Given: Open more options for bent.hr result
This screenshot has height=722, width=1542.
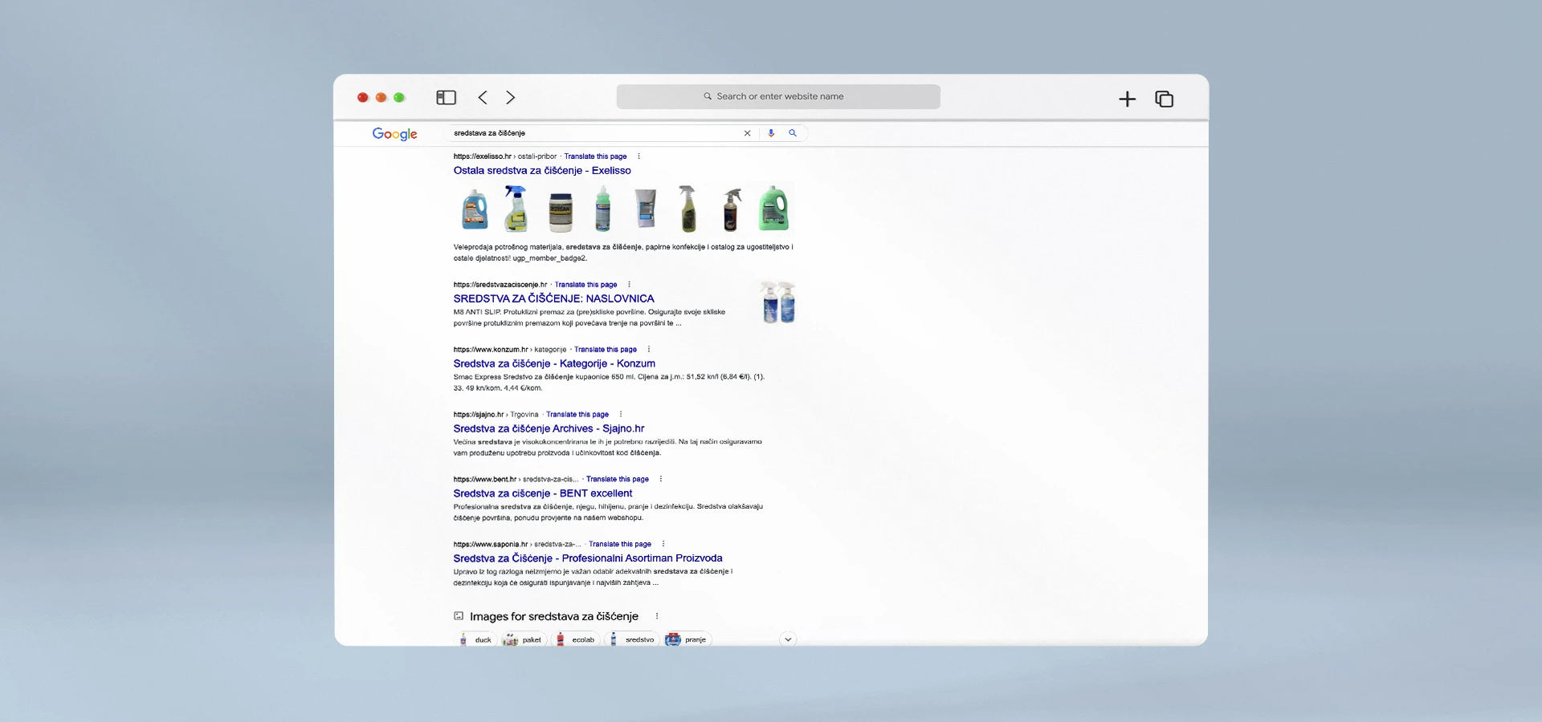Looking at the screenshot, I should point(661,480).
